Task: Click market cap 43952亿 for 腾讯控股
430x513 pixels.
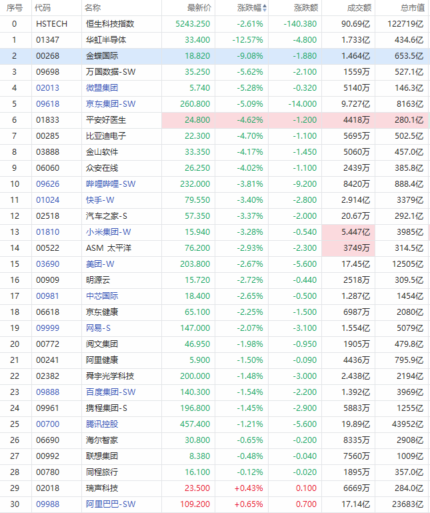Action: [408, 424]
